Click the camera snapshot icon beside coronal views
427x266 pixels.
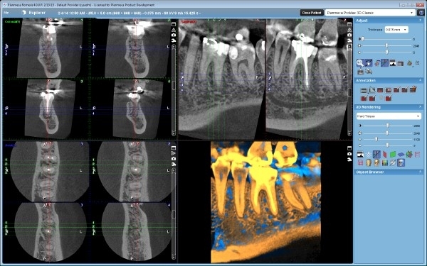coord(174,35)
